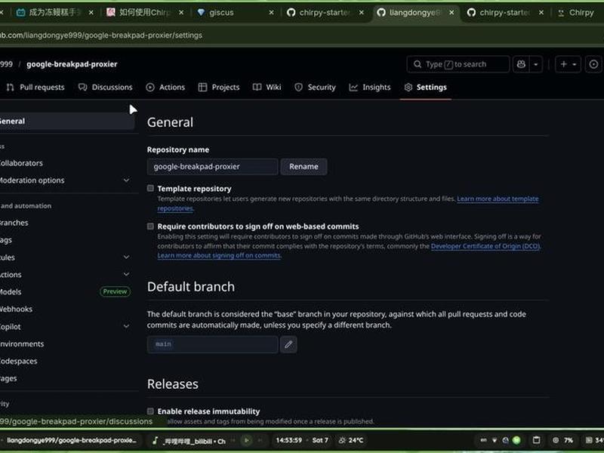Click the Rename button
The width and height of the screenshot is (604, 453).
click(x=304, y=166)
